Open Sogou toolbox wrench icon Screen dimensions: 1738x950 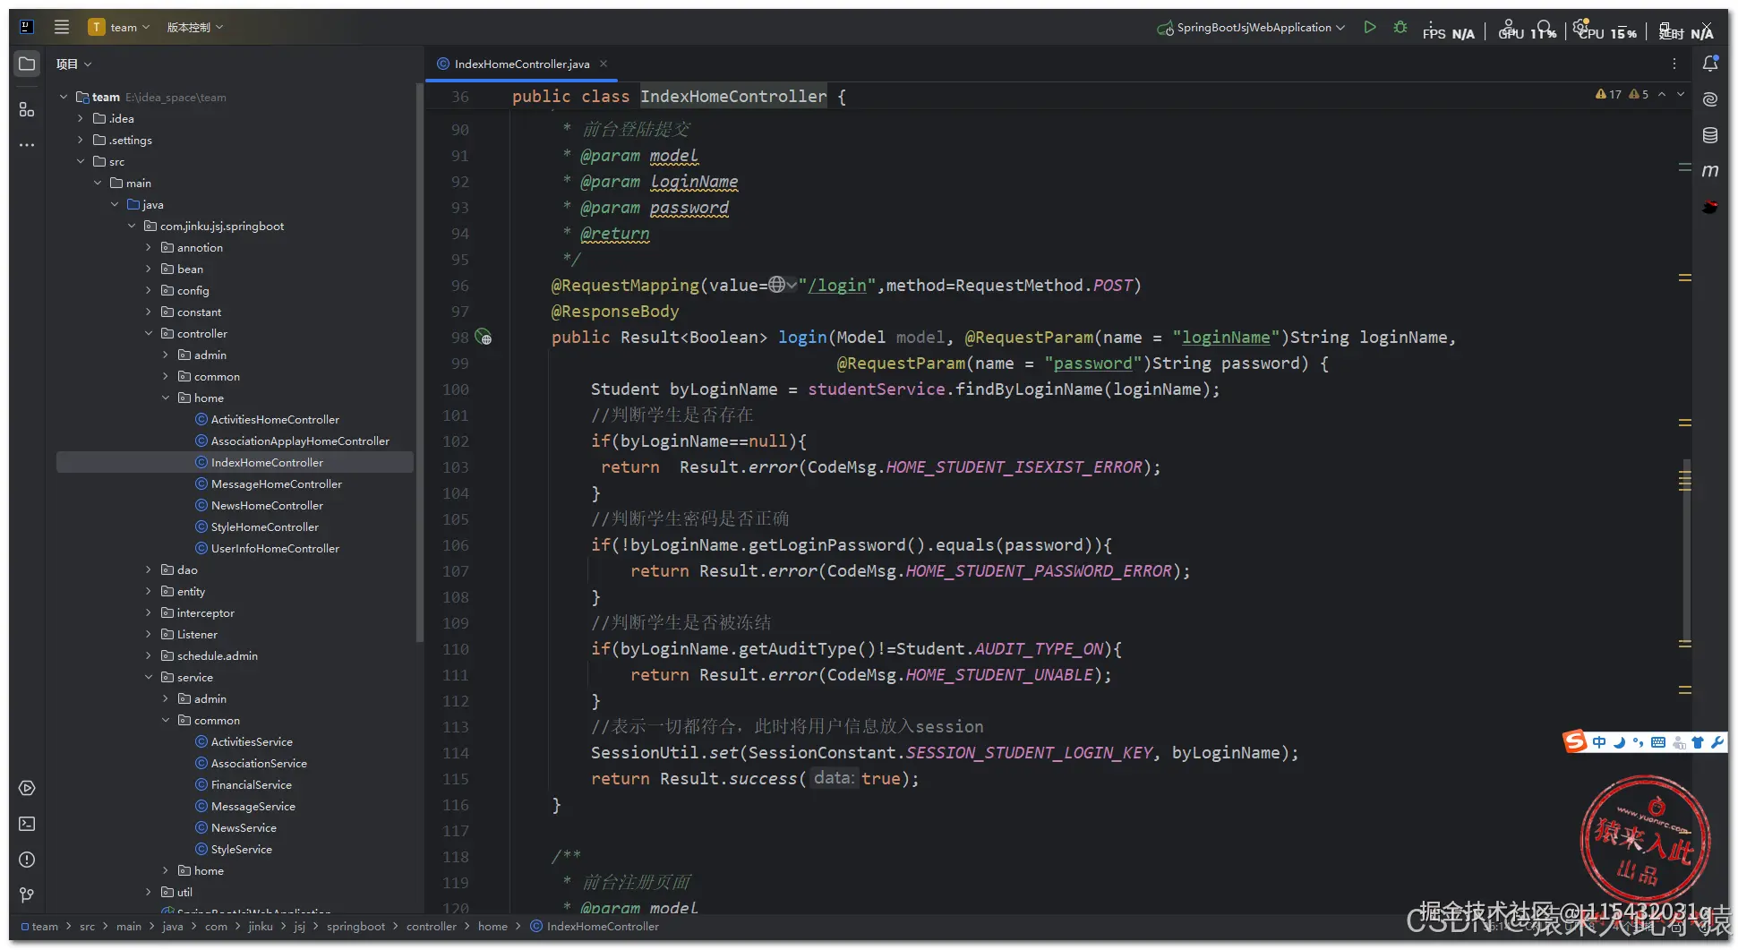coord(1717,742)
